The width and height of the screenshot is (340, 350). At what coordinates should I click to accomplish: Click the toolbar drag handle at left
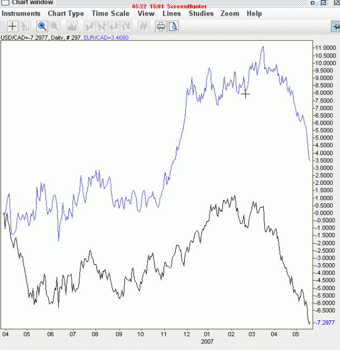point(2,27)
